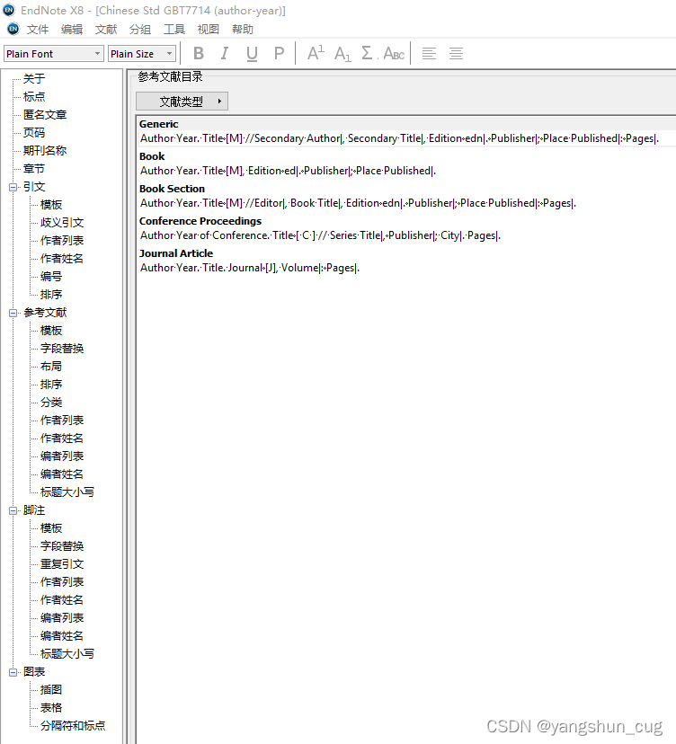Select 歧义引文 under 引文
Image resolution: width=676 pixels, height=744 pixels.
coord(62,223)
